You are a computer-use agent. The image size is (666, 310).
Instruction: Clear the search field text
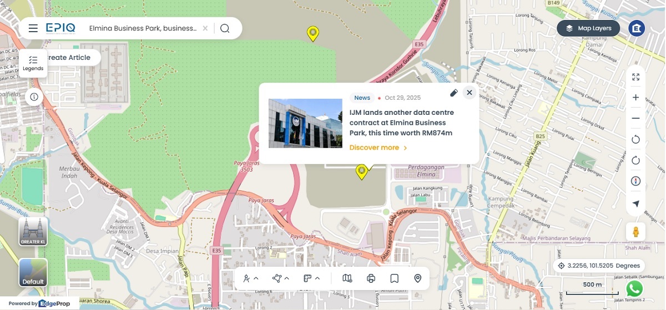coord(205,28)
